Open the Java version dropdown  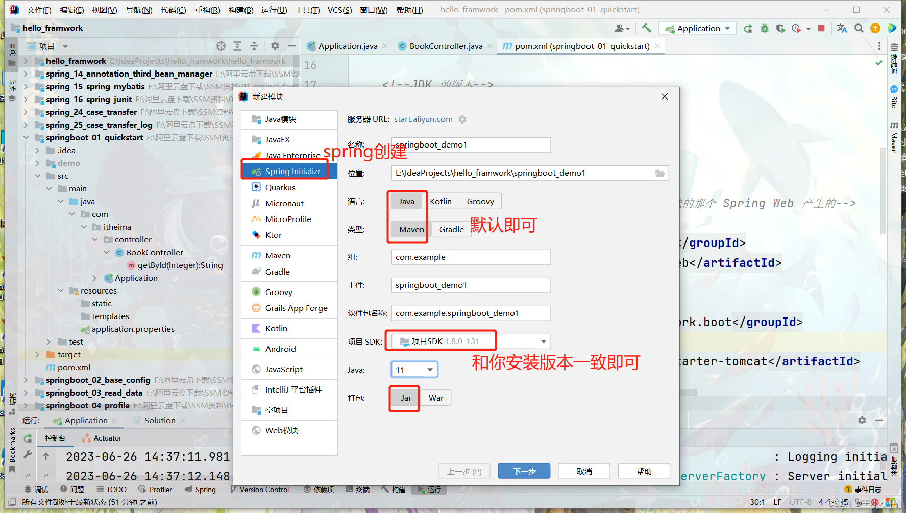(x=414, y=370)
